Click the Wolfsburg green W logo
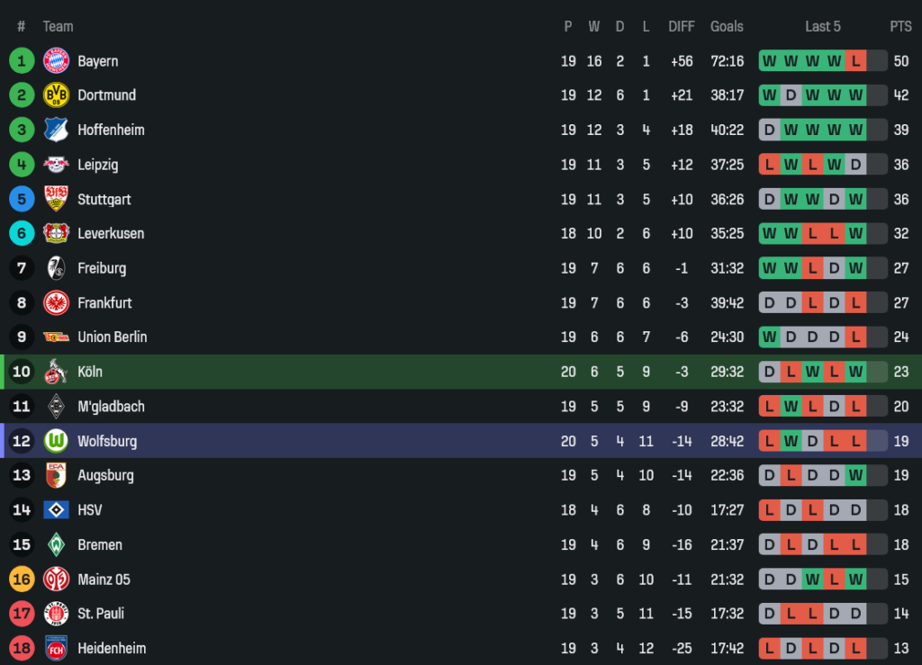The width and height of the screenshot is (922, 665). pyautogui.click(x=56, y=441)
